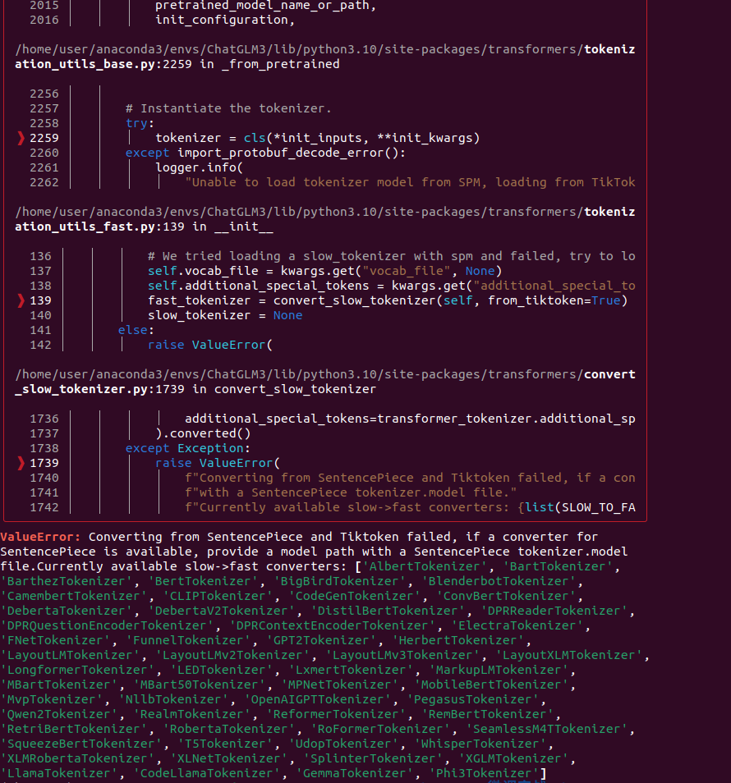The height and width of the screenshot is (783, 731).
Task: Click 'self.vocab_file' on line 137
Action: click(203, 271)
